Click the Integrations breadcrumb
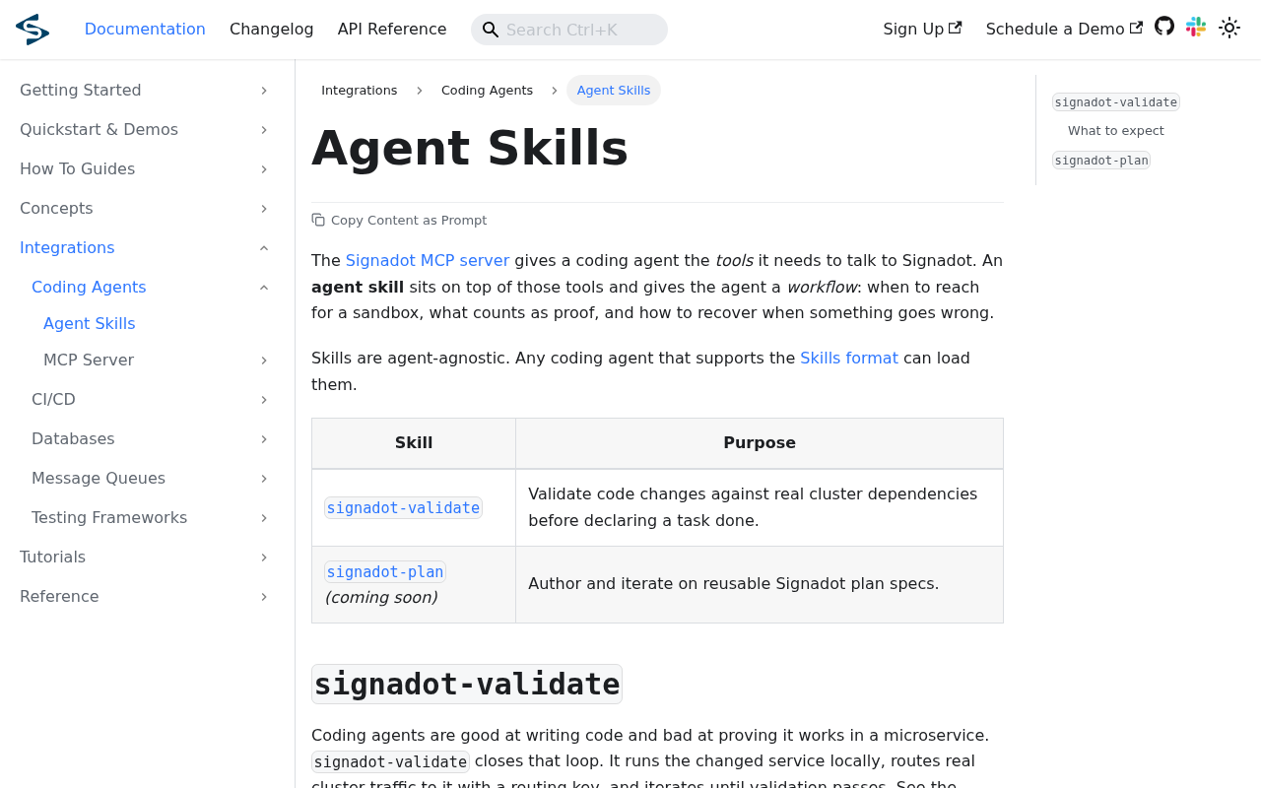1261x788 pixels. (360, 91)
